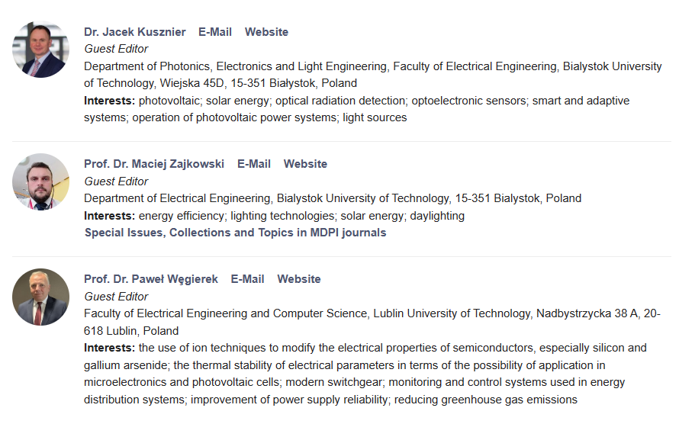The image size is (679, 424).
Task: Click Guest Editor label under Maciej Zajkowski
Action: 116,181
